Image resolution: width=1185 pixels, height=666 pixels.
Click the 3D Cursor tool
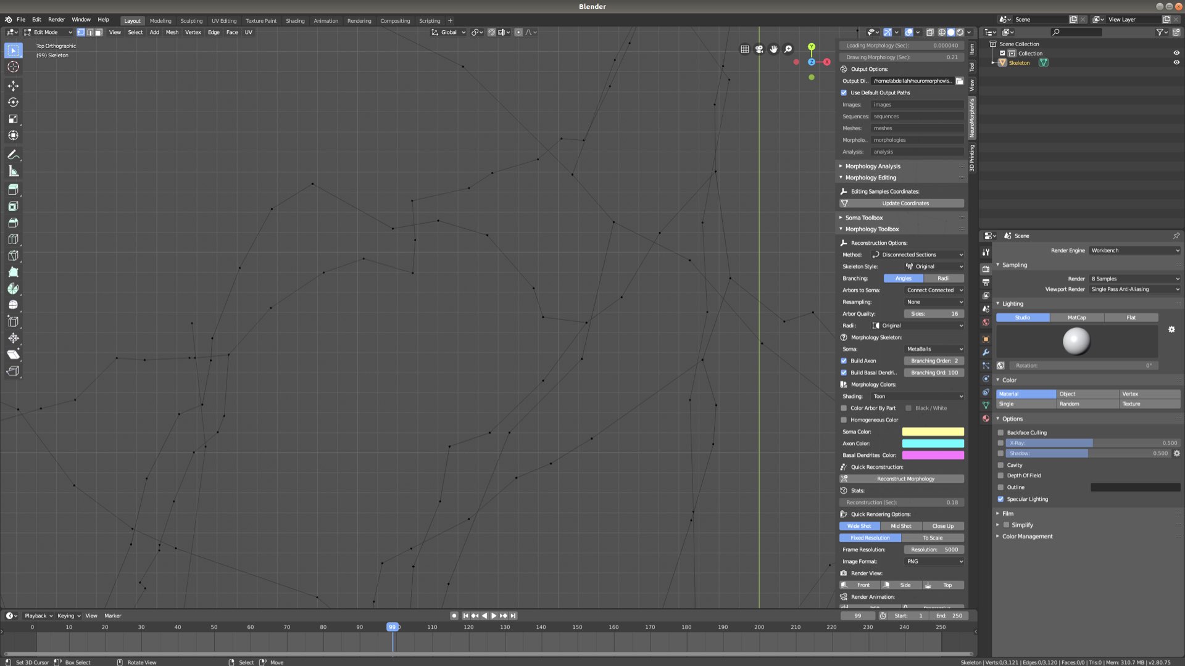point(13,67)
